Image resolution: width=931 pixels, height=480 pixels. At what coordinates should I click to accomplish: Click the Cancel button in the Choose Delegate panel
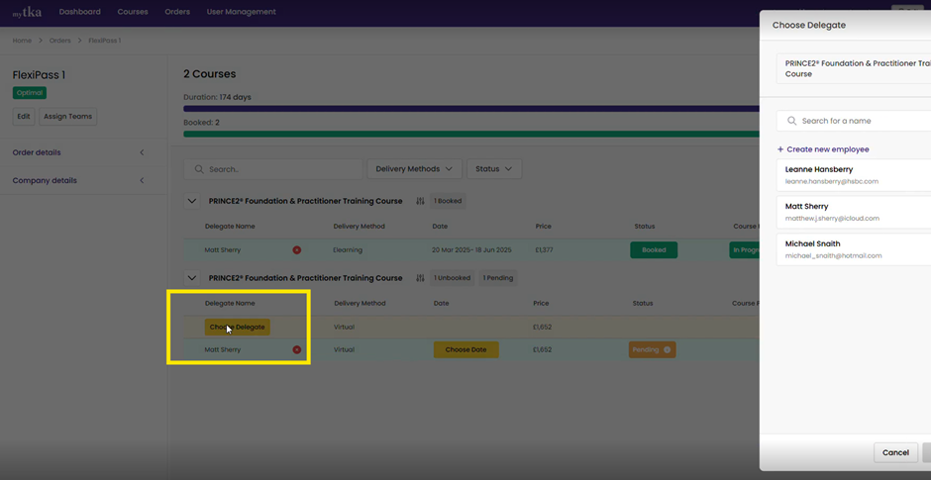[x=895, y=452]
